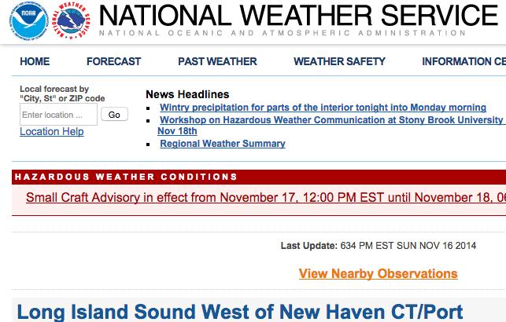This screenshot has width=506, height=322.
Task: Click the NOAA logo icon
Action: coord(28,21)
